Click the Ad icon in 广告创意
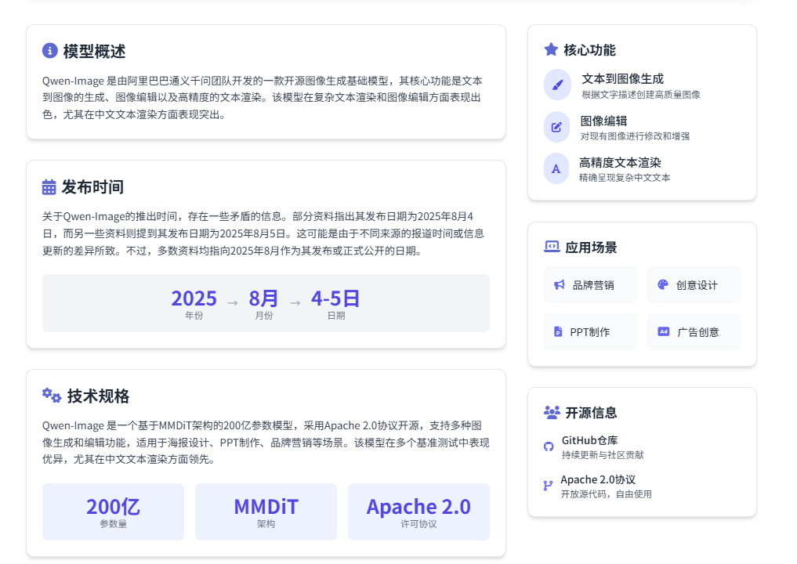Viewport: 797px width, 564px height. [663, 331]
